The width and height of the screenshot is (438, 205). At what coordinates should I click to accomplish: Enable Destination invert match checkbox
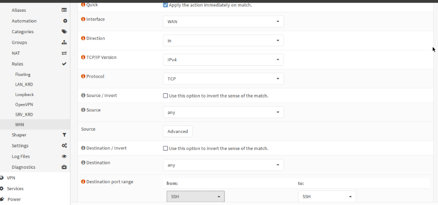(x=165, y=149)
